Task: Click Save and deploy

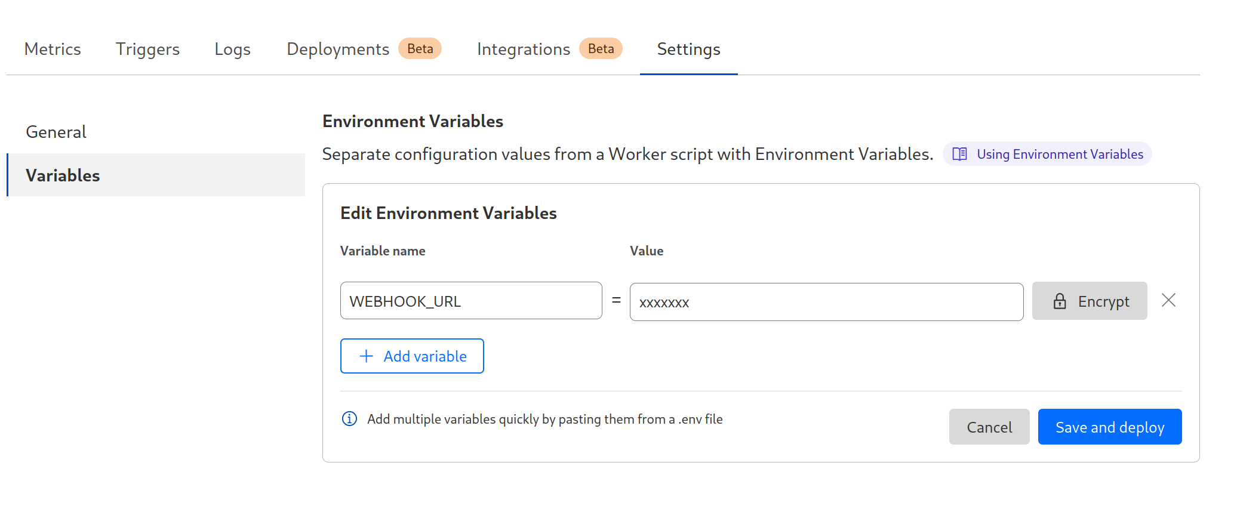Action: click(1109, 427)
